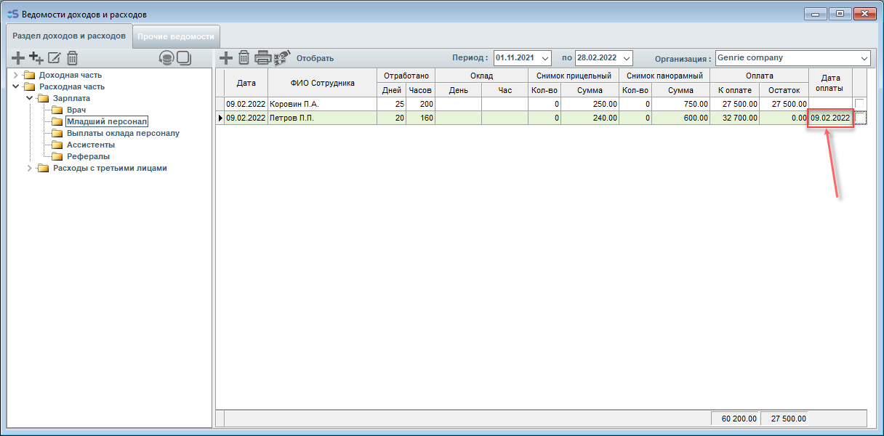Add a new record with the table plus icon
Viewport: 884px width, 436px height.
(x=226, y=58)
